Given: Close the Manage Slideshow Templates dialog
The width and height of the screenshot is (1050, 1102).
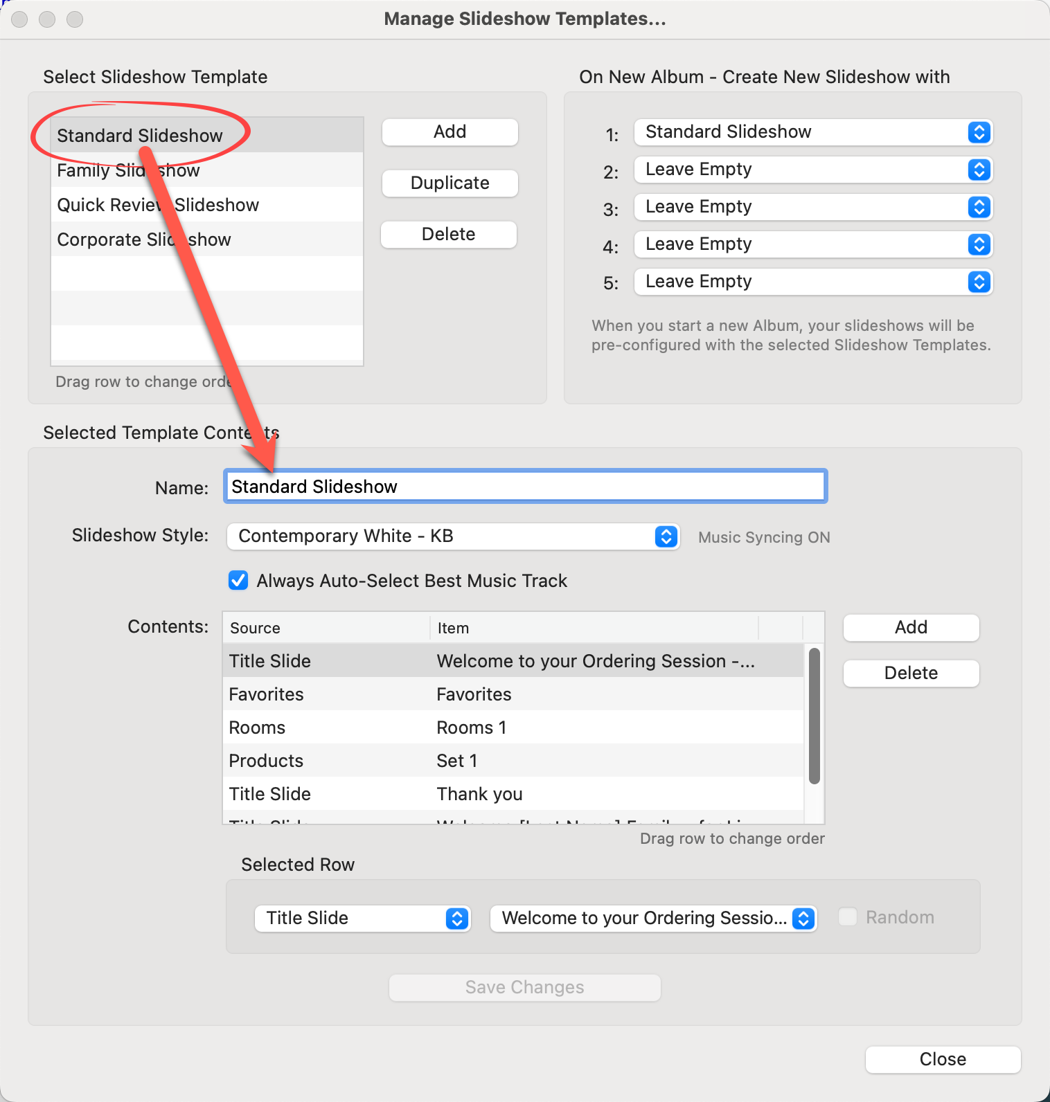Looking at the screenshot, I should pyautogui.click(x=943, y=1059).
